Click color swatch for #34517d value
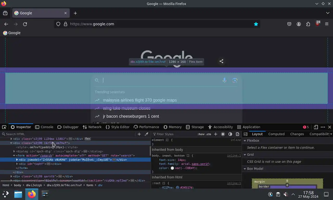333x200 pixels. point(177,187)
